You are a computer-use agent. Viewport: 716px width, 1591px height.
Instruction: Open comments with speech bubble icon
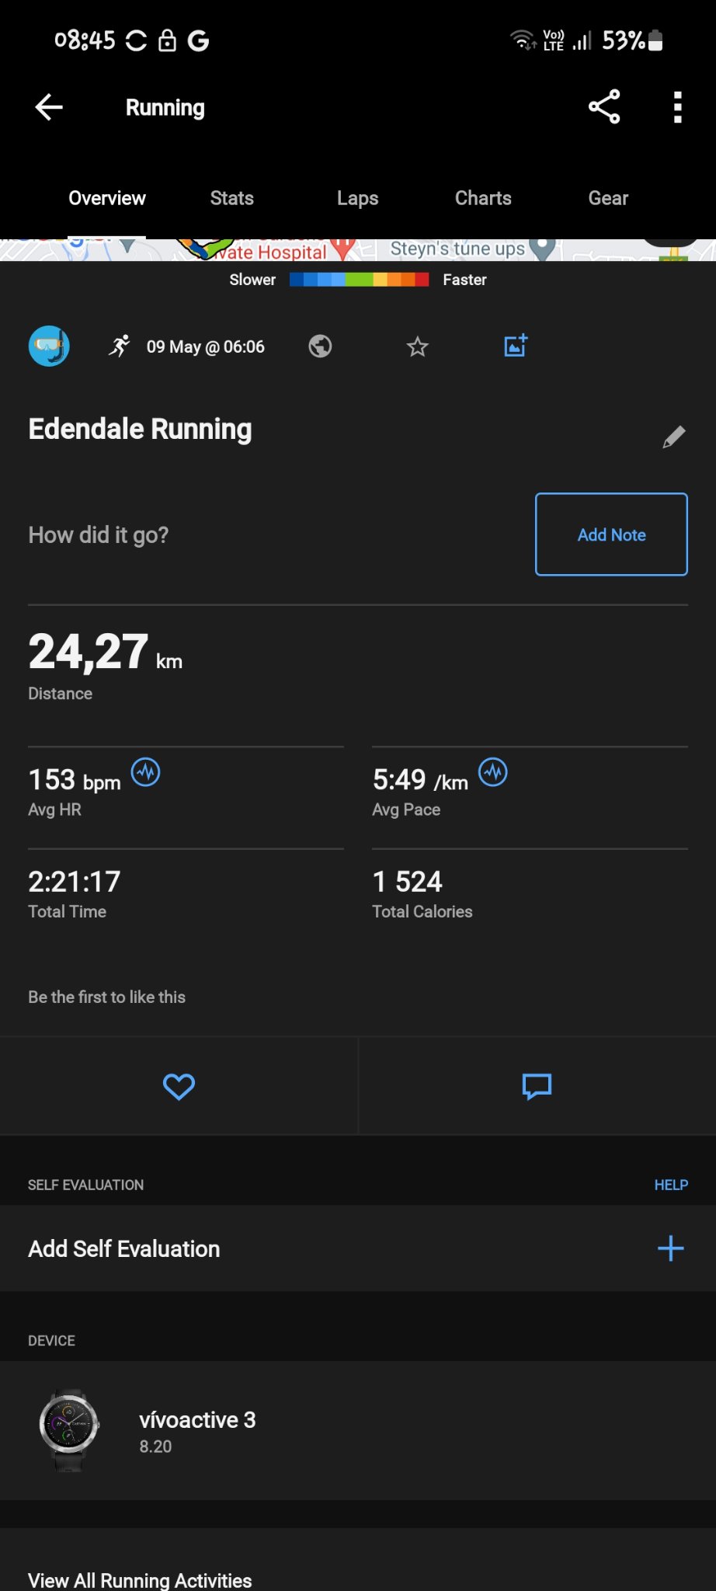(537, 1086)
